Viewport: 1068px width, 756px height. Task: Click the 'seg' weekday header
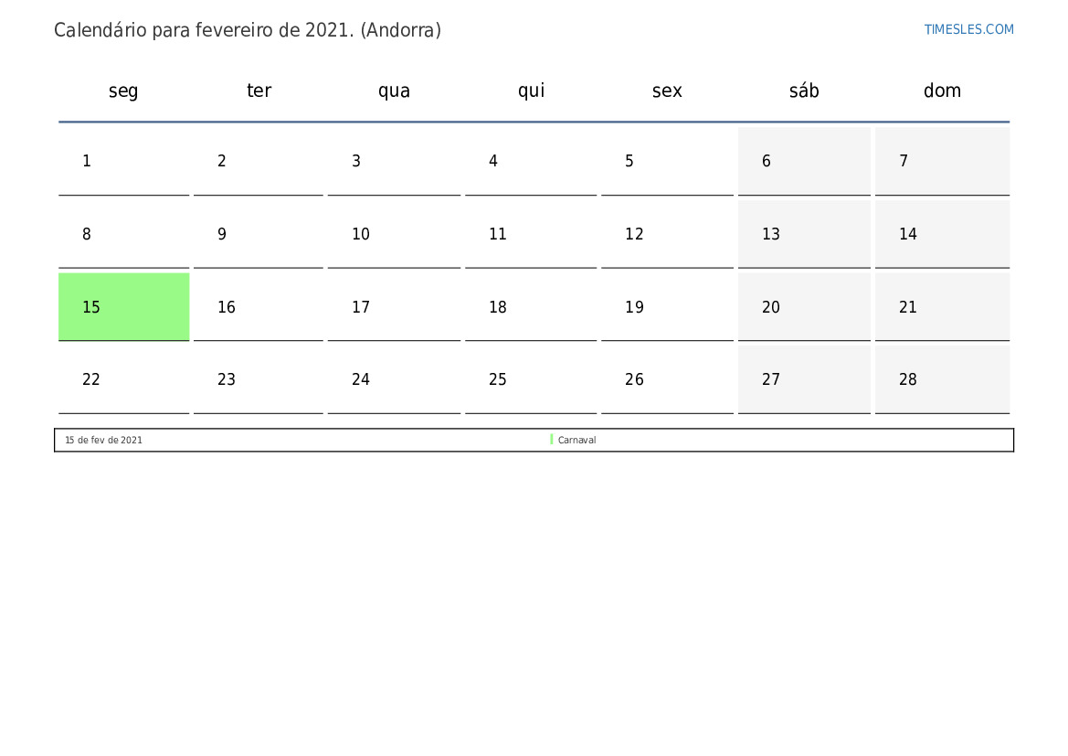[x=123, y=91]
